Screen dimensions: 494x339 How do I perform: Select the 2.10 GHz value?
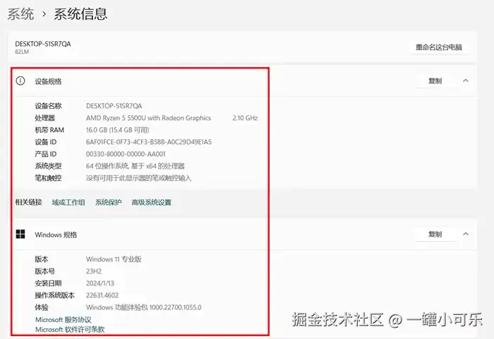point(245,118)
